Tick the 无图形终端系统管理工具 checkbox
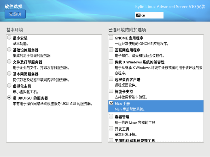 pyautogui.click(x=111, y=140)
